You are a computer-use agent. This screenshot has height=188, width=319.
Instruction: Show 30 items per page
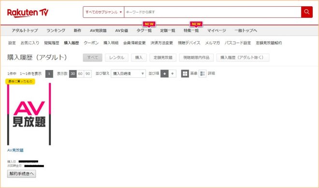(73, 73)
